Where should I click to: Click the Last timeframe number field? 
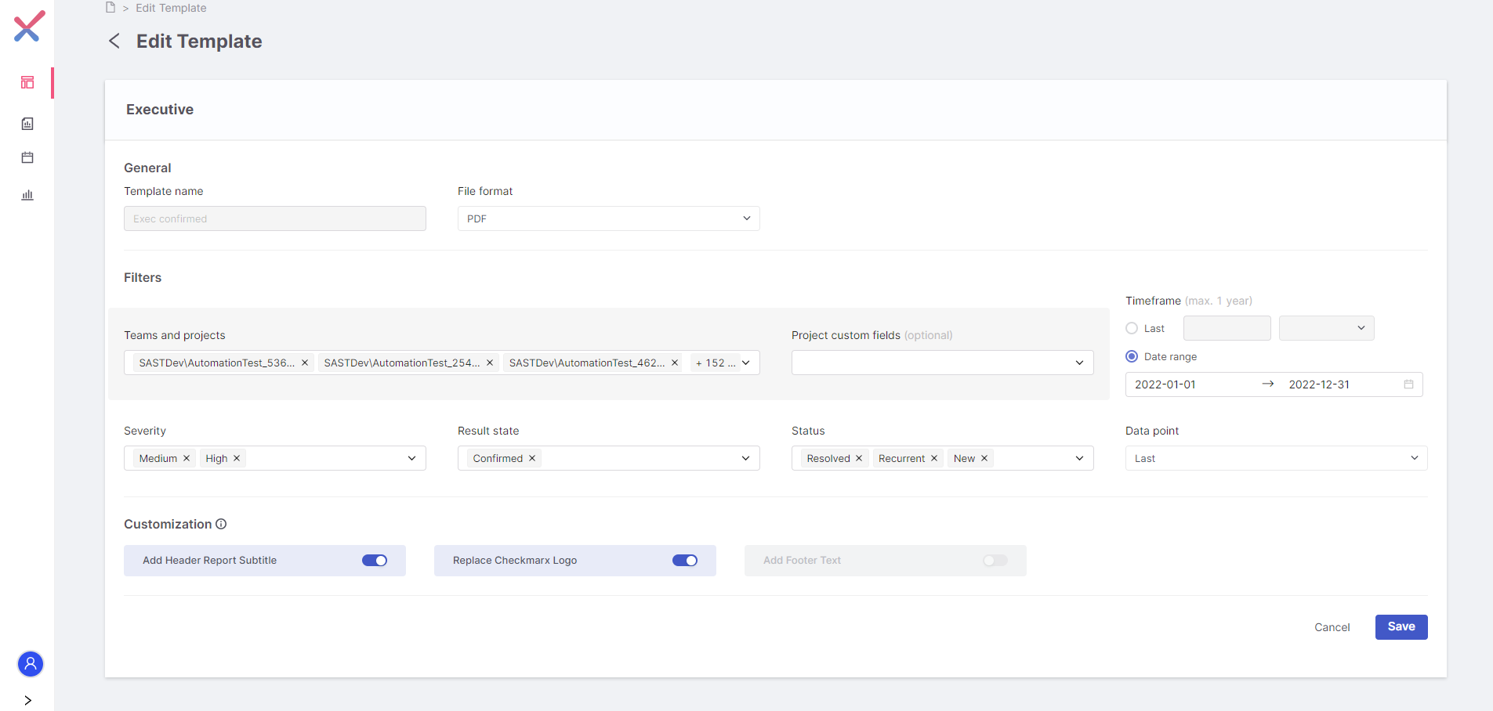[1227, 328]
